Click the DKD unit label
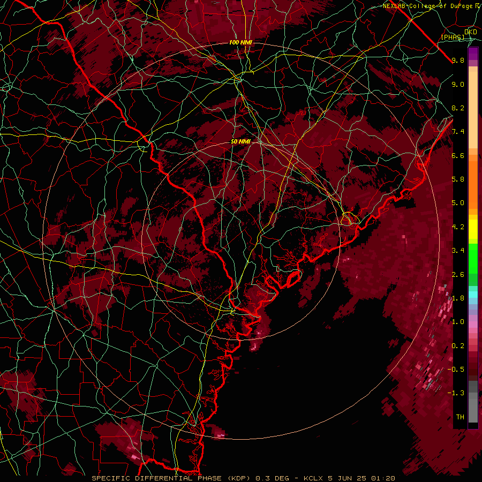The width and height of the screenshot is (482, 482). [471, 32]
